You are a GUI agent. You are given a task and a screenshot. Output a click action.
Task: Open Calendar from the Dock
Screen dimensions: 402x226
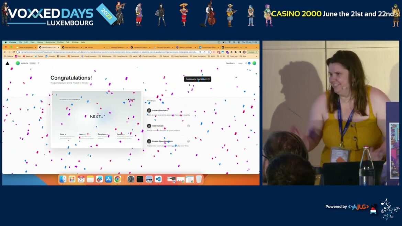[x=81, y=179]
